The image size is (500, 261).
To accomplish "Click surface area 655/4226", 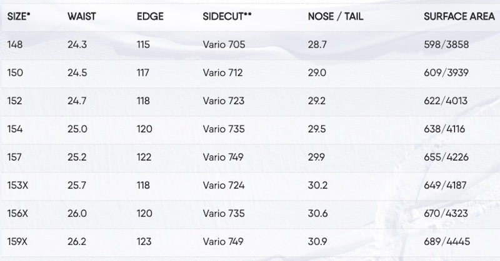I will pos(446,157).
